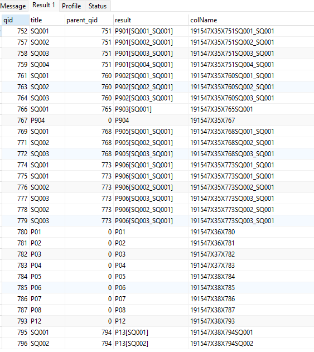The height and width of the screenshot is (352, 314).
Task: Select qid cell 766
Action: coord(16,109)
